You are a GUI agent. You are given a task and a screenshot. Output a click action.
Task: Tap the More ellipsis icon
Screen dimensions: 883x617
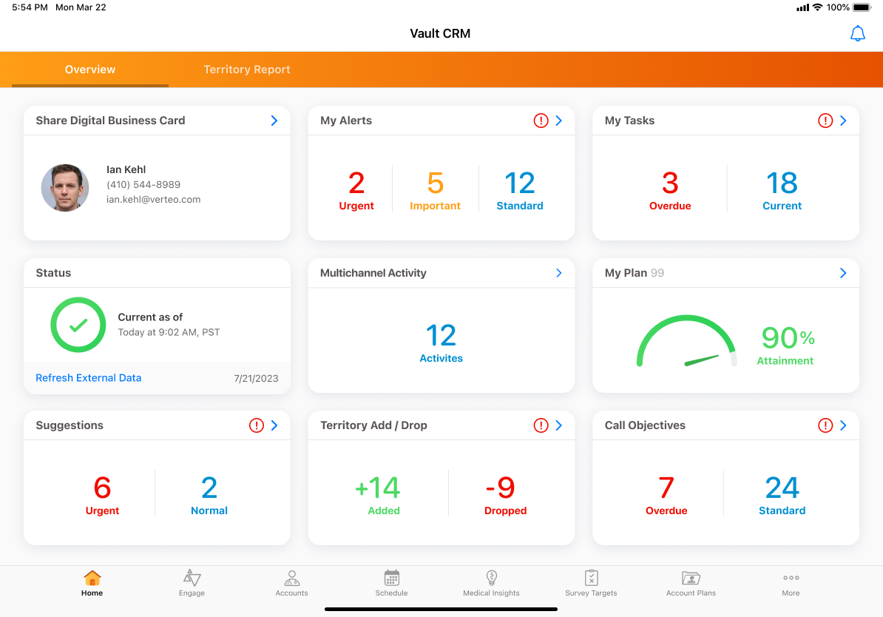click(791, 579)
